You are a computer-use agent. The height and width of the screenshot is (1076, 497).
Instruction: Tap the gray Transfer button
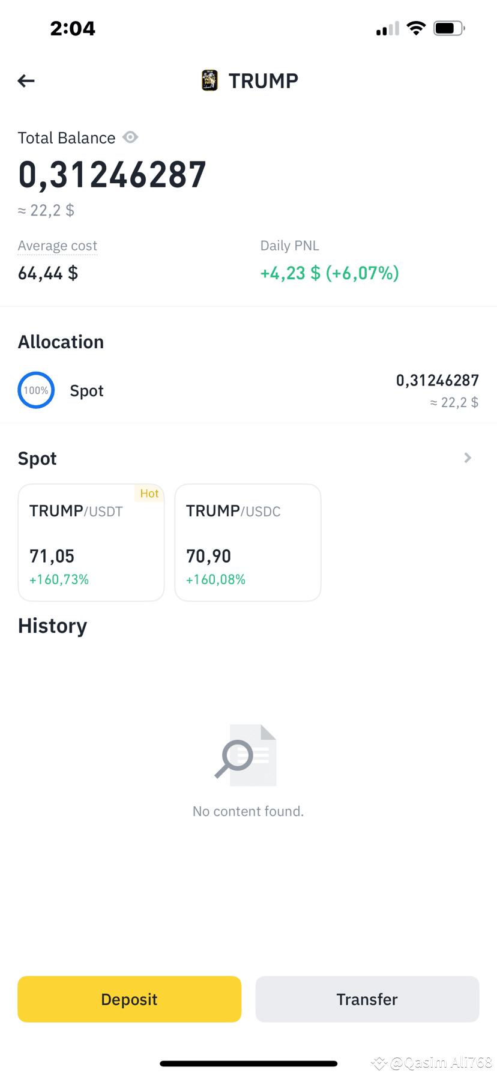(367, 999)
